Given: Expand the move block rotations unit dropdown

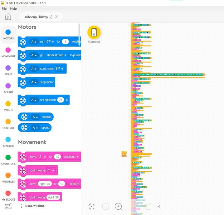Looking at the screenshot, I should pyautogui.click(x=72, y=157).
